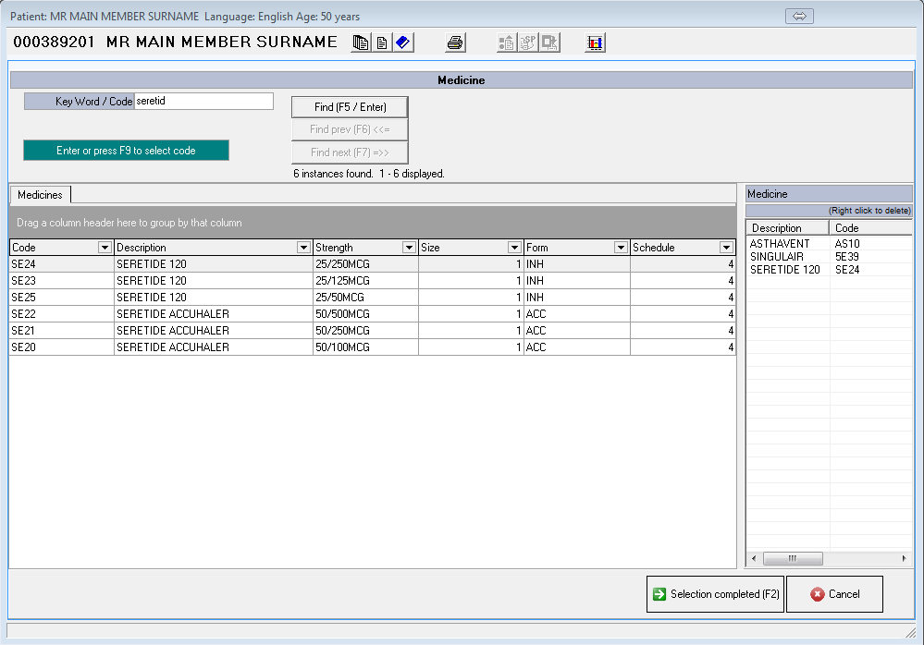Screen dimensions: 924x645
Task: Click the window resize grip at bottom right
Action: [911, 633]
